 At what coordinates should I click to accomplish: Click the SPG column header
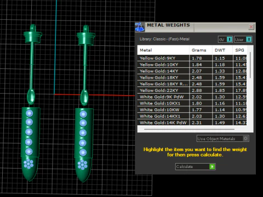point(239,50)
